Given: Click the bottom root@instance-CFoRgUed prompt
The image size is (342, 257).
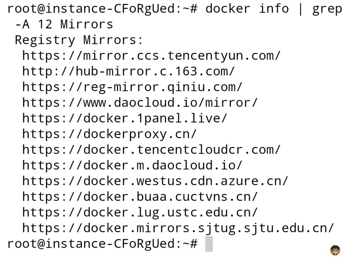Looking at the screenshot, I should click(x=102, y=244).
